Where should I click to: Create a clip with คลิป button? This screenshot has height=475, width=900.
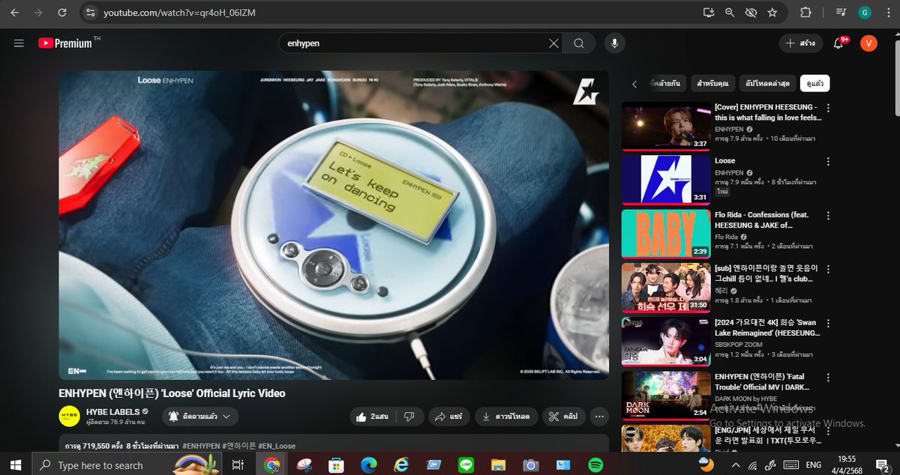pyautogui.click(x=562, y=416)
